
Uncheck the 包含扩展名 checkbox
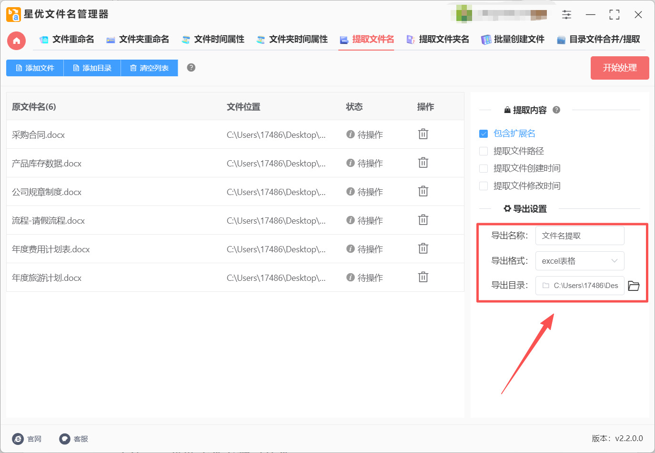[x=484, y=134]
